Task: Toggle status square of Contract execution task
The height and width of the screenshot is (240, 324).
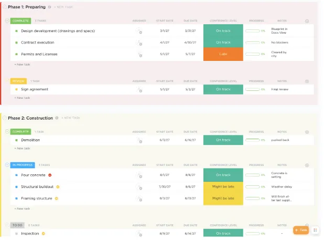Action: click(17, 43)
